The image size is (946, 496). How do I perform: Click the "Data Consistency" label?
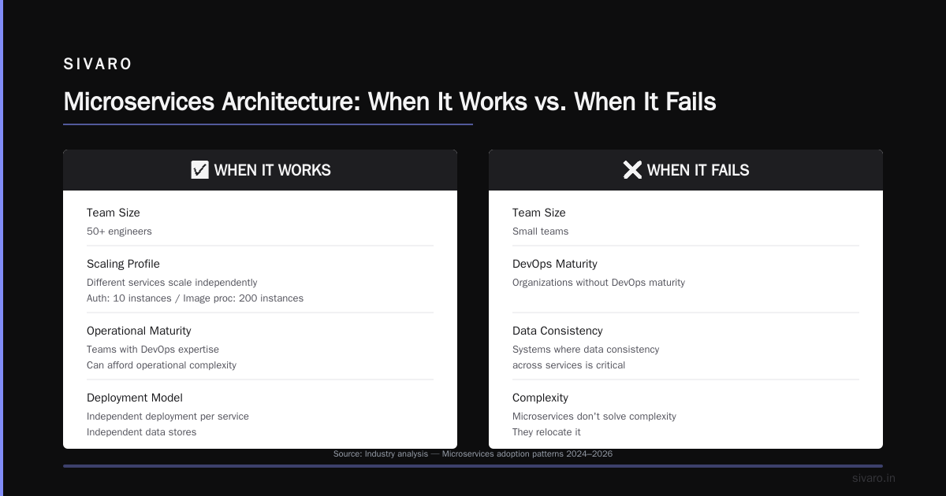pos(557,331)
